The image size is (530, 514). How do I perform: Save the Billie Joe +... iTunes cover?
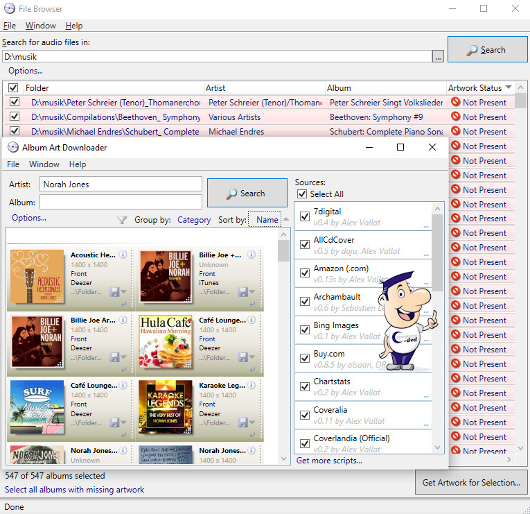[243, 292]
